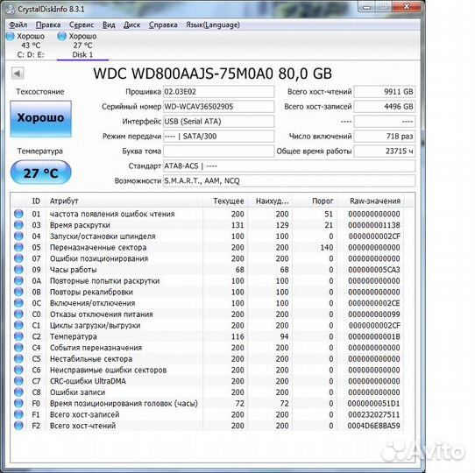Click the previous disk arrow button
This screenshot has height=473, width=475.
(x=18, y=73)
